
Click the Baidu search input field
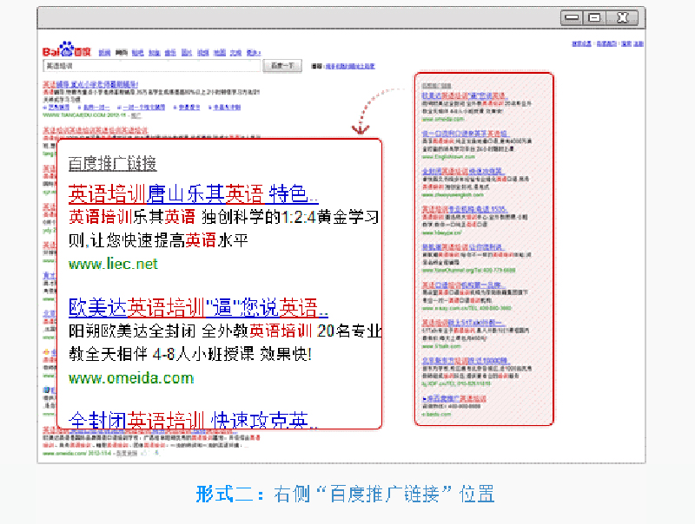[x=151, y=66]
